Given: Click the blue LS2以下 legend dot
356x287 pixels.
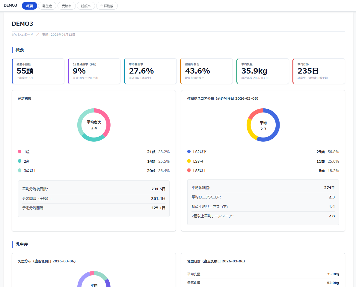Looking at the screenshot, I should click(x=189, y=152).
